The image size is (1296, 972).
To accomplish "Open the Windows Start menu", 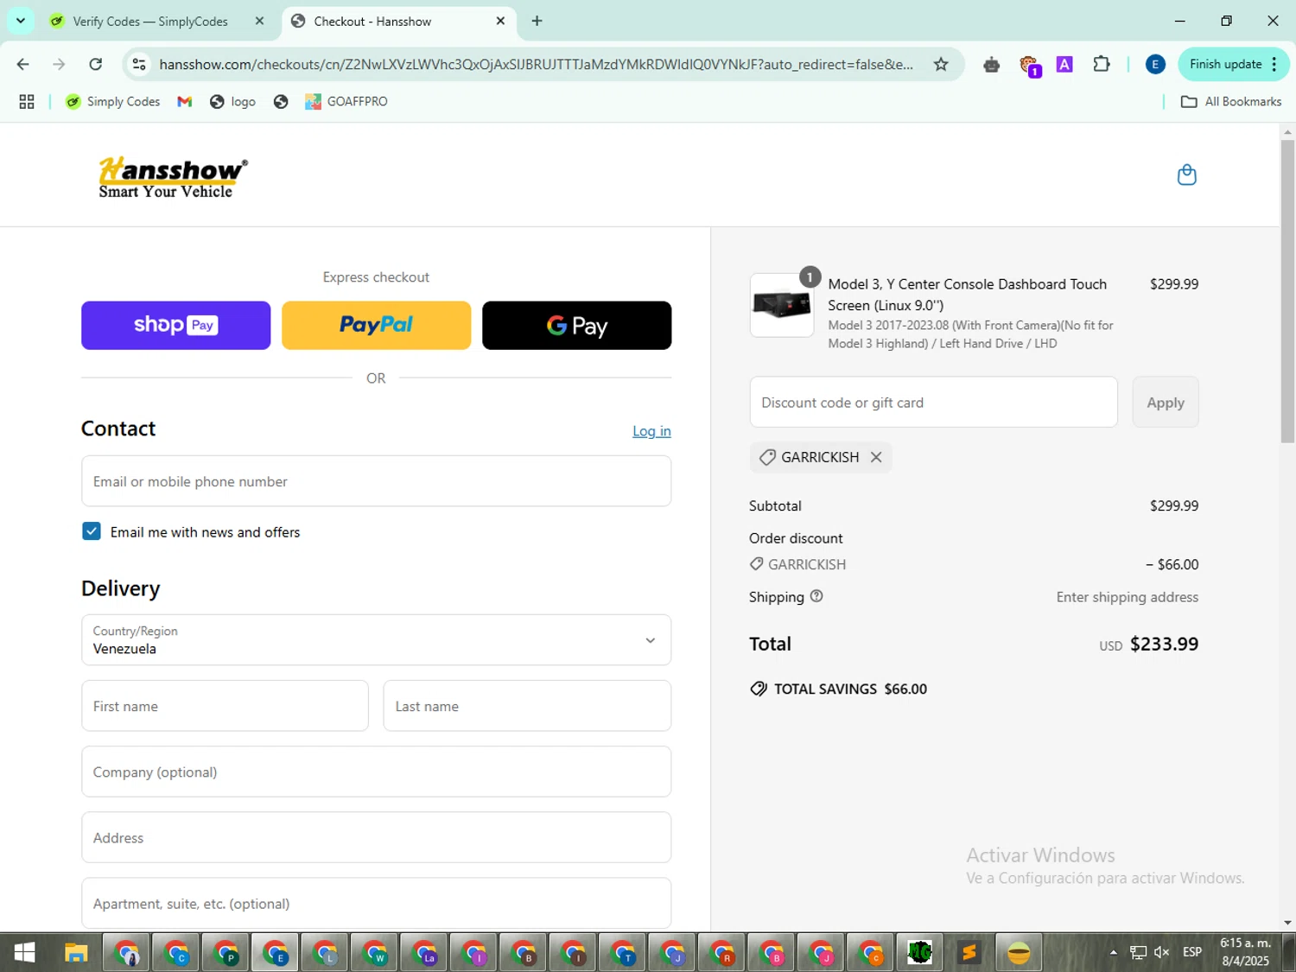I will (25, 952).
